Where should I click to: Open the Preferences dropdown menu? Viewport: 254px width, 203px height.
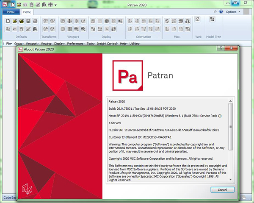76,44
